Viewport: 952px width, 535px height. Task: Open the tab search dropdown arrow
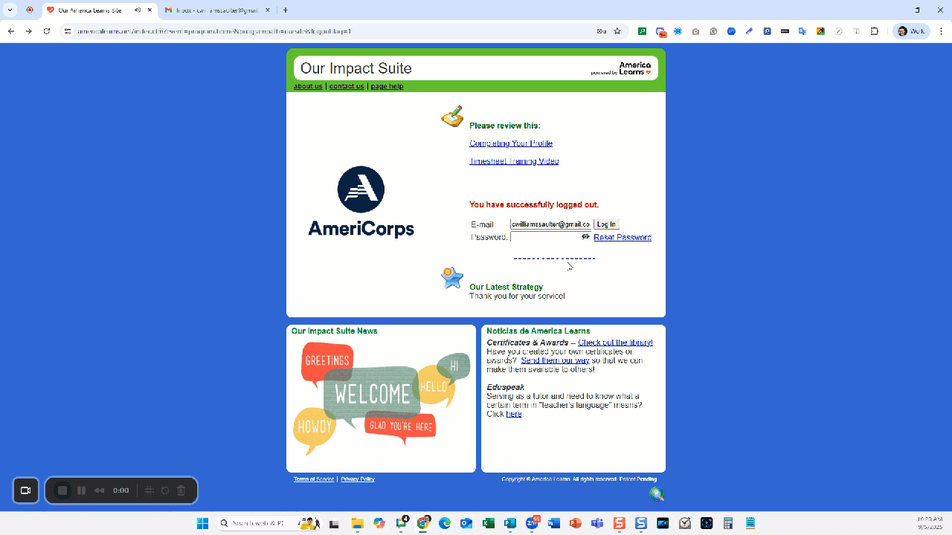click(x=10, y=10)
